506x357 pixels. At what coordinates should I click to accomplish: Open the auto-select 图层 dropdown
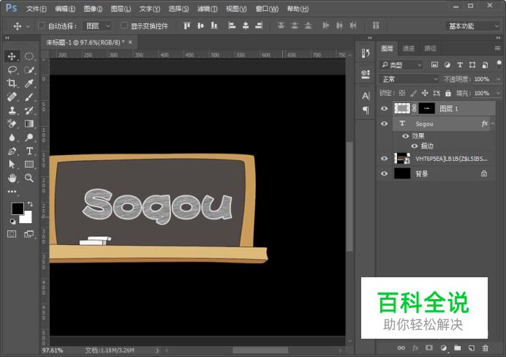click(97, 26)
